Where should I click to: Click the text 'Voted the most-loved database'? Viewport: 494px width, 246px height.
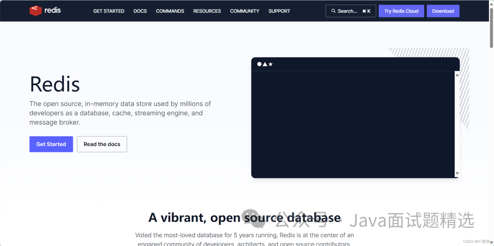pyautogui.click(x=179, y=235)
